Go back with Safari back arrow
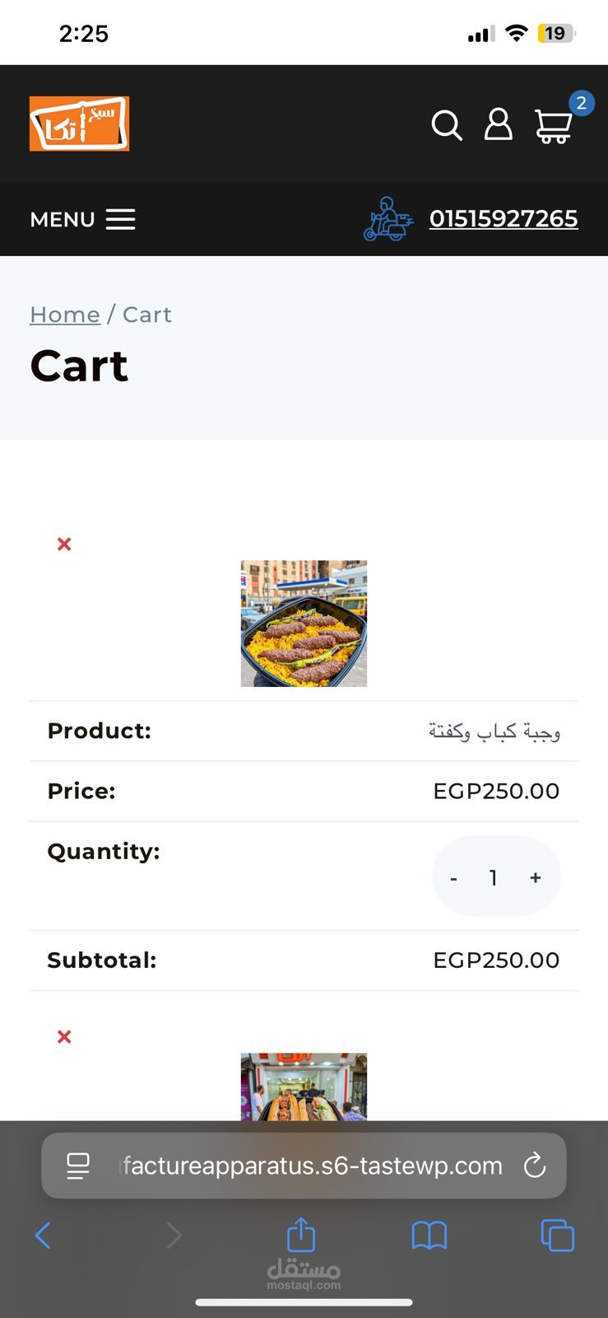Image resolution: width=608 pixels, height=1318 pixels. coord(43,1235)
